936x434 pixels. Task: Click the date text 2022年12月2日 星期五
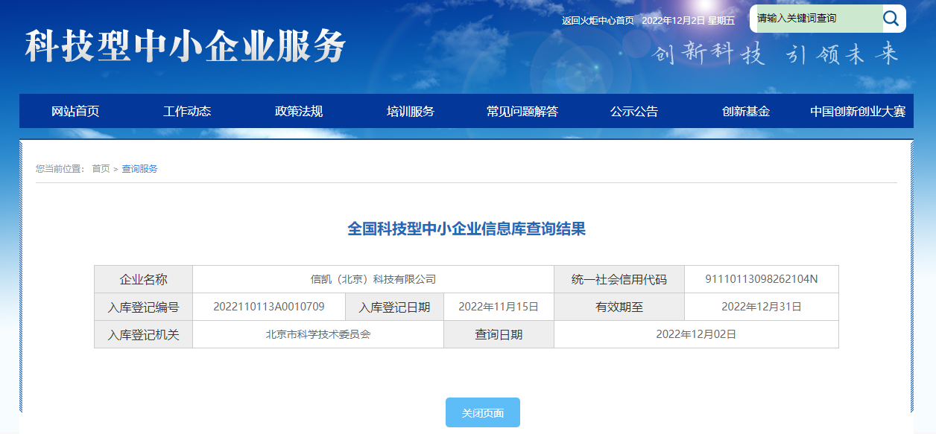[x=688, y=20]
